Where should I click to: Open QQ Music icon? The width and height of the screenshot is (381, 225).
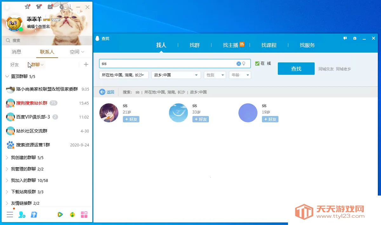point(72,215)
